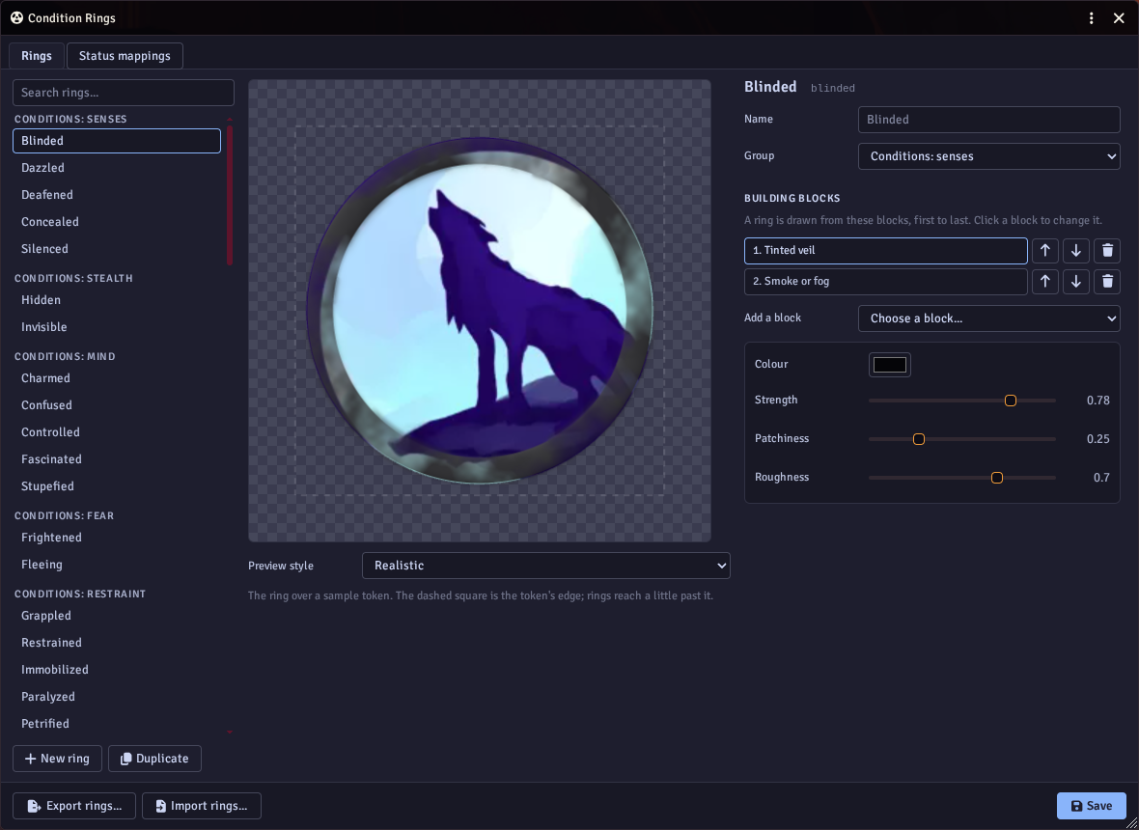This screenshot has width=1139, height=830.
Task: Click the New ring button
Action: (x=57, y=759)
